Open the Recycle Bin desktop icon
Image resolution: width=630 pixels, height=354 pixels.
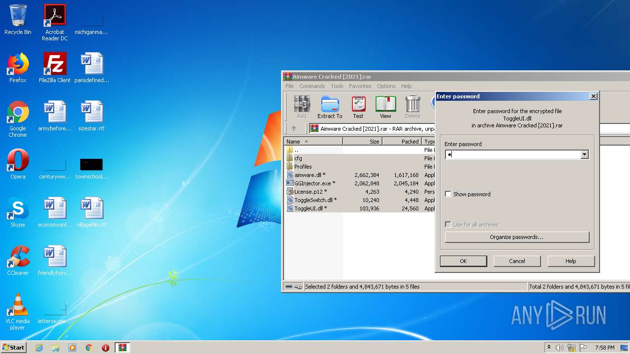pyautogui.click(x=18, y=20)
